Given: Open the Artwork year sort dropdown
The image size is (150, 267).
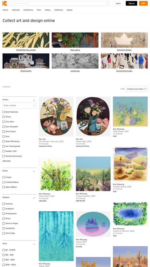Looking at the screenshot, I should point(137,89).
